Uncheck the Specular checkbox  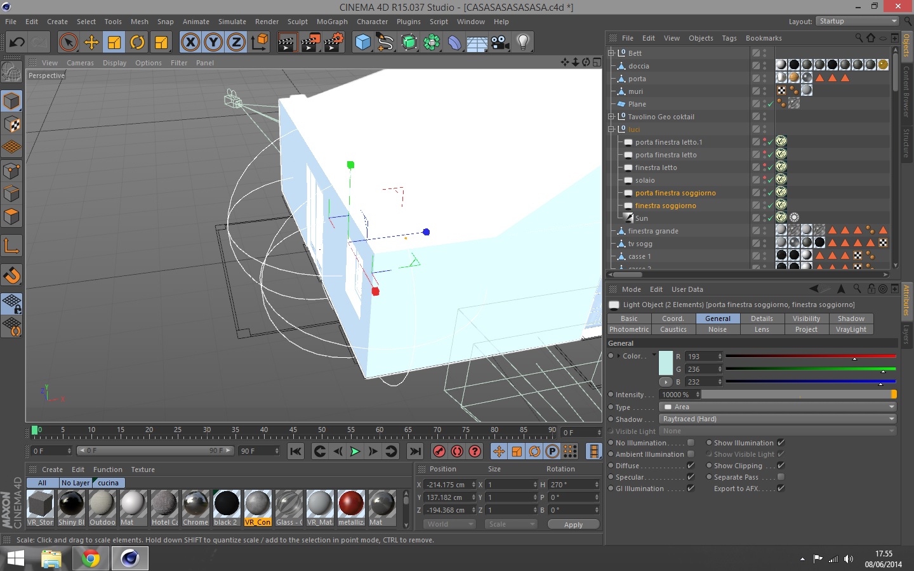pyautogui.click(x=691, y=477)
